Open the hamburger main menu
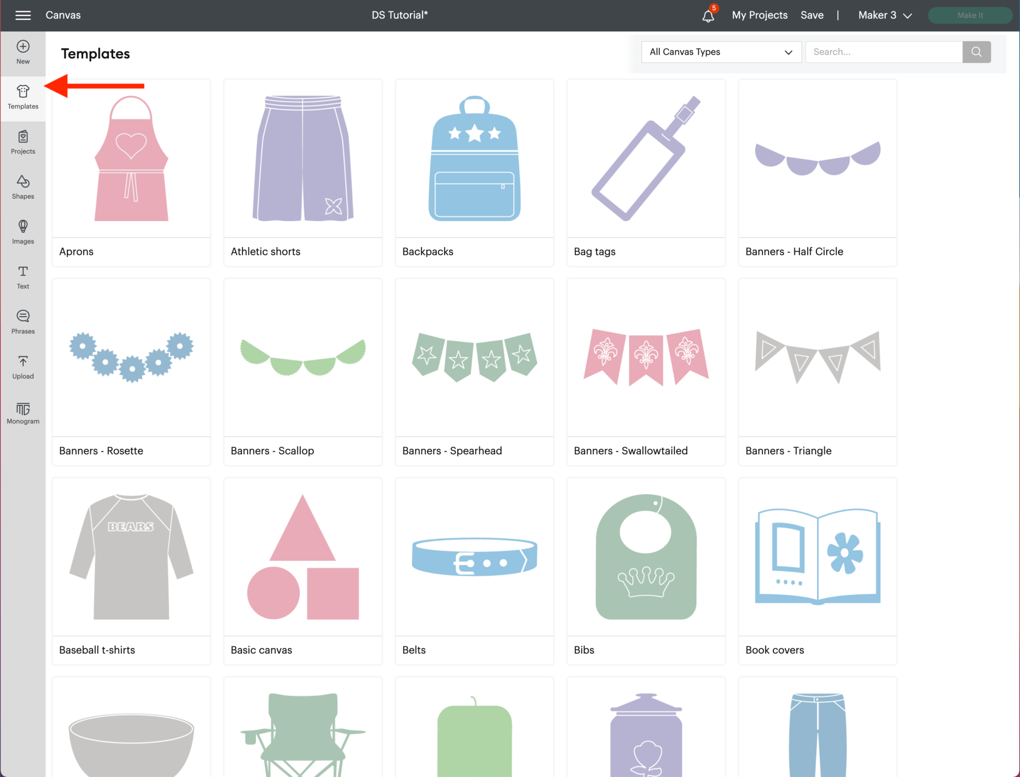Screen dimensions: 1020x777 (23, 15)
